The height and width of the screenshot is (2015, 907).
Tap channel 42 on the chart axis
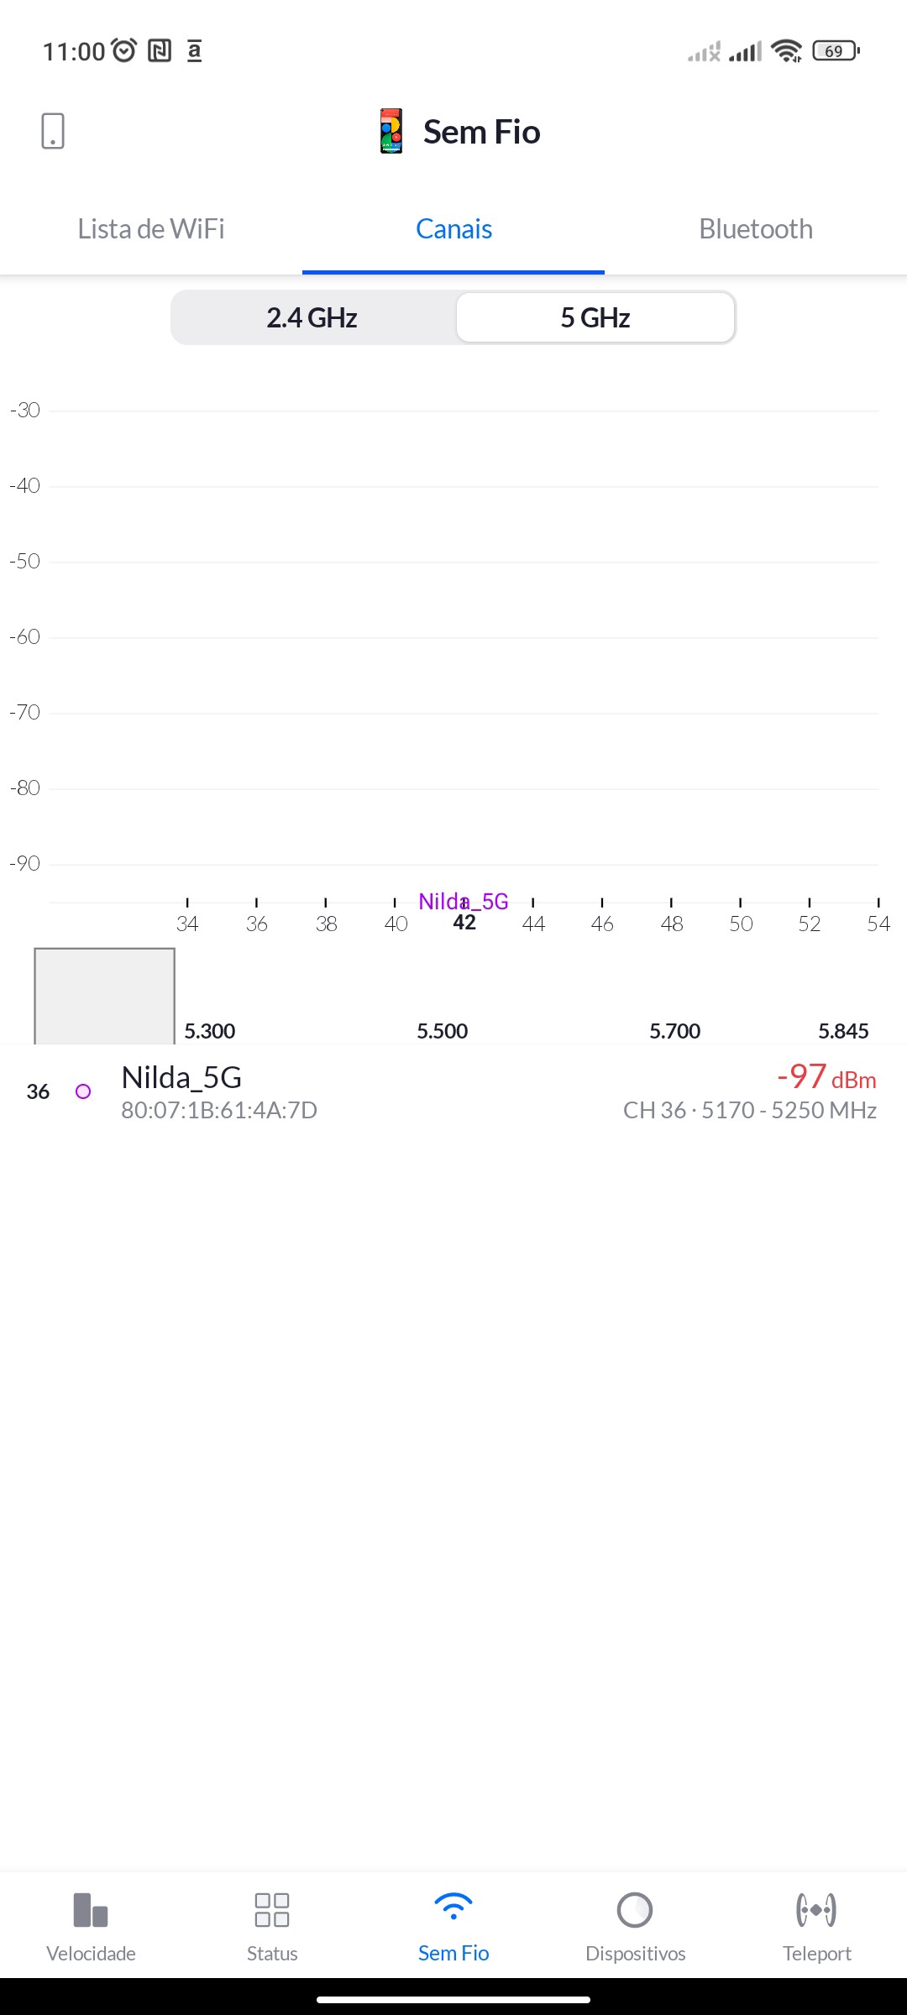(x=464, y=924)
